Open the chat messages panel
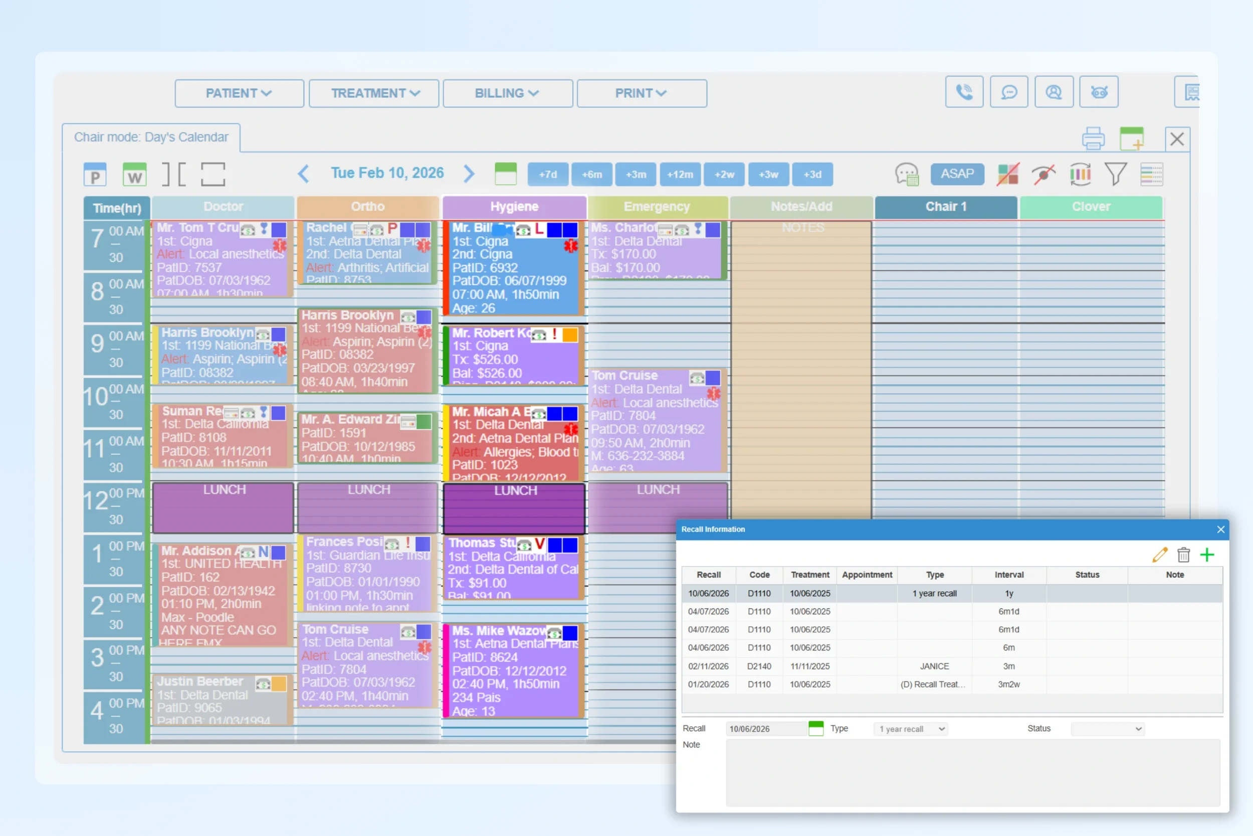Viewport: 1253px width, 836px height. (x=1009, y=92)
